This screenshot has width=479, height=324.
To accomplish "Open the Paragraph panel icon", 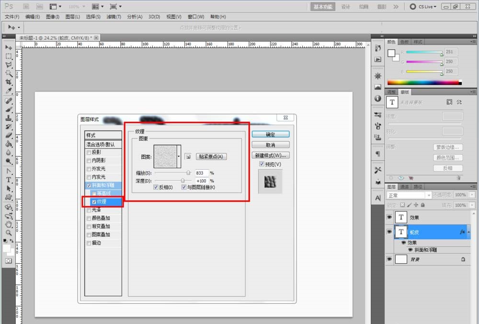I will click(x=378, y=154).
